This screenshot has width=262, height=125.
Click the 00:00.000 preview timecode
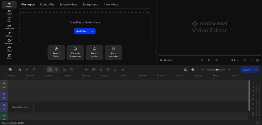(x=166, y=60)
